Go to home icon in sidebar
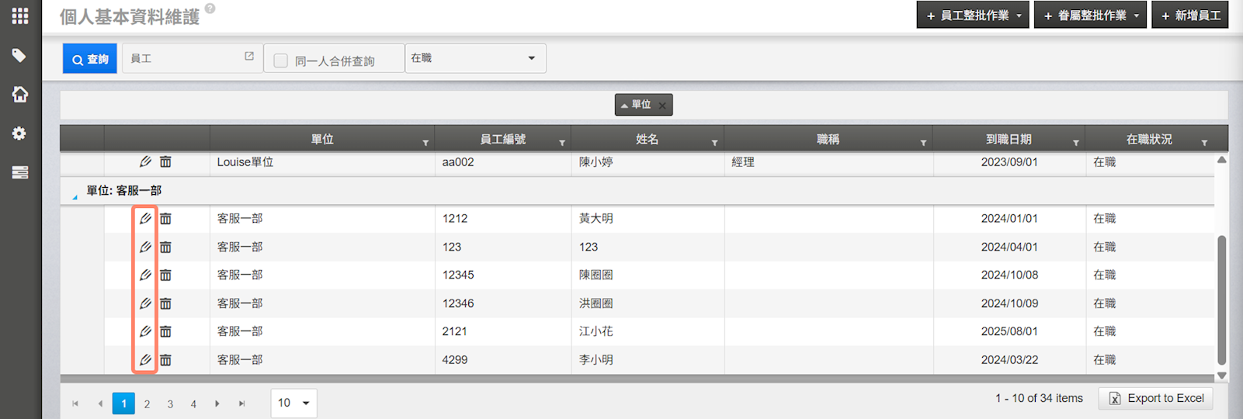1243x419 pixels. point(20,95)
